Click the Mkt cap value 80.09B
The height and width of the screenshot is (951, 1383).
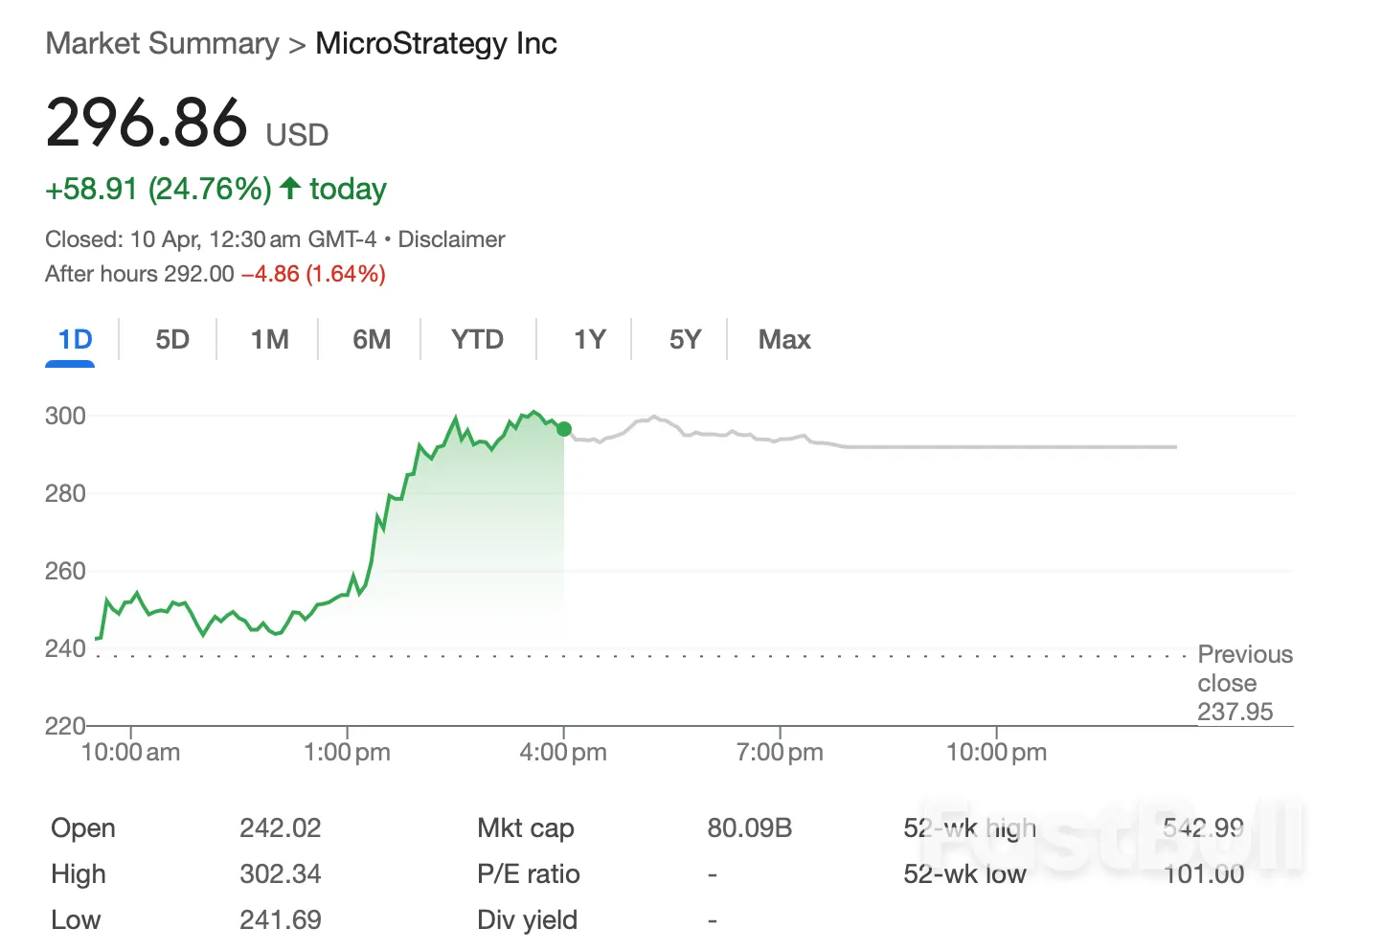pyautogui.click(x=750, y=827)
